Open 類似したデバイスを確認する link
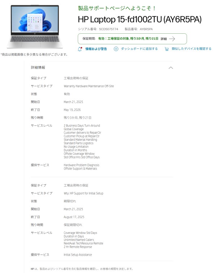213x273 pixels. coord(192,49)
